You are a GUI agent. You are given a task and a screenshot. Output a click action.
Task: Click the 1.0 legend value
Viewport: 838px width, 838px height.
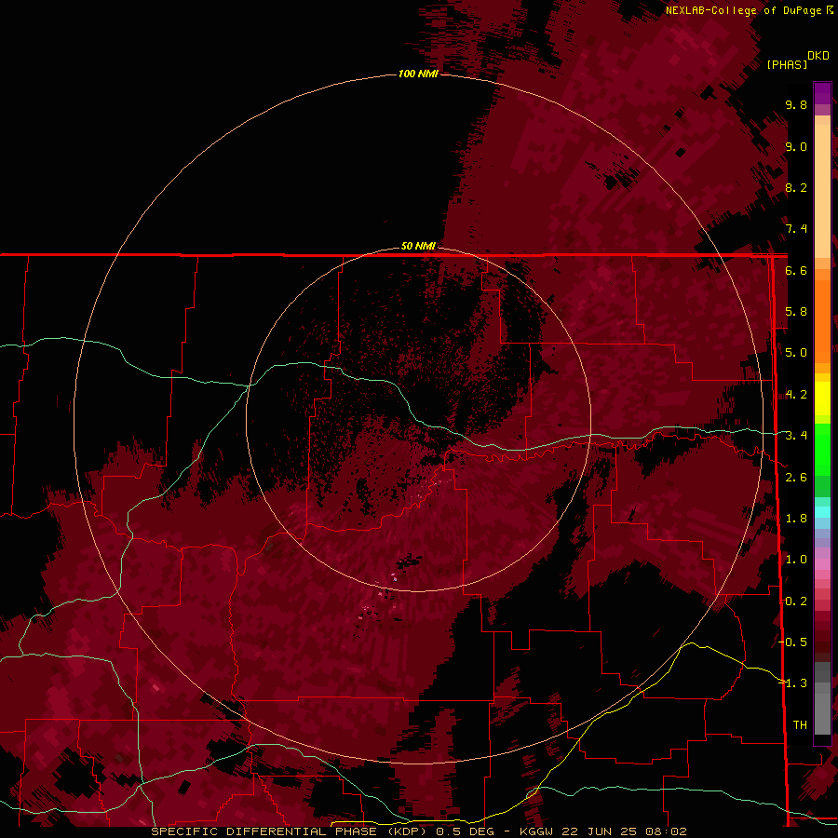796,560
